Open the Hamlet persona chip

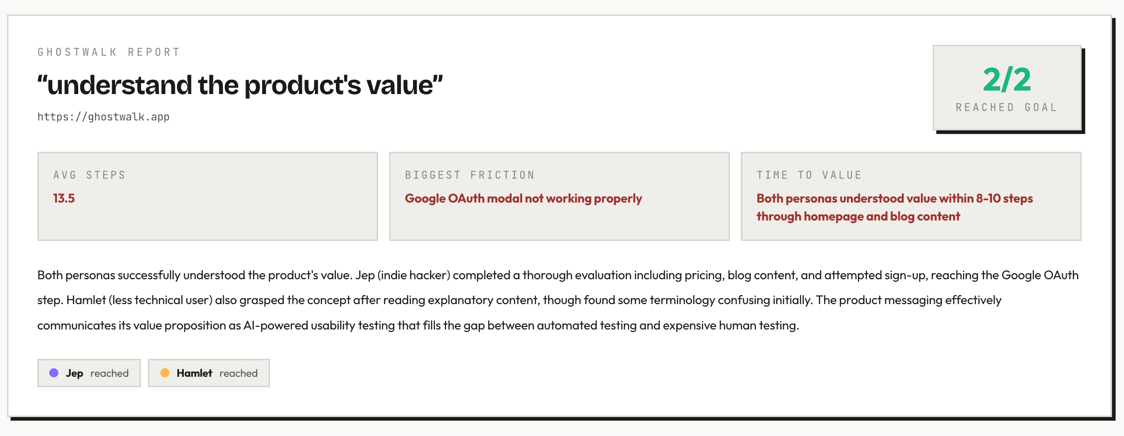[209, 373]
